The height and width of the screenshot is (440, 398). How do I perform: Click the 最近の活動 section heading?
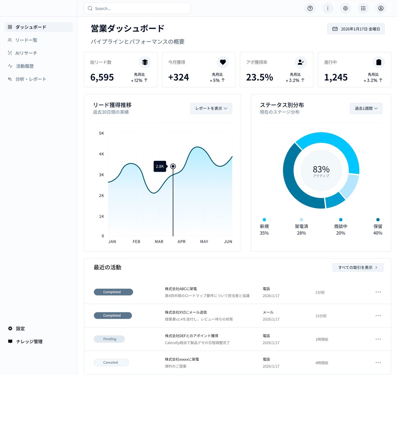[x=107, y=267]
